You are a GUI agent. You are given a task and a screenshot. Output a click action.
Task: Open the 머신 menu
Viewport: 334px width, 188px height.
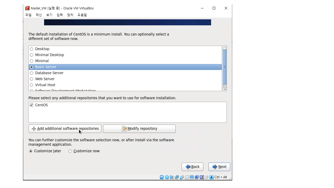(39, 15)
